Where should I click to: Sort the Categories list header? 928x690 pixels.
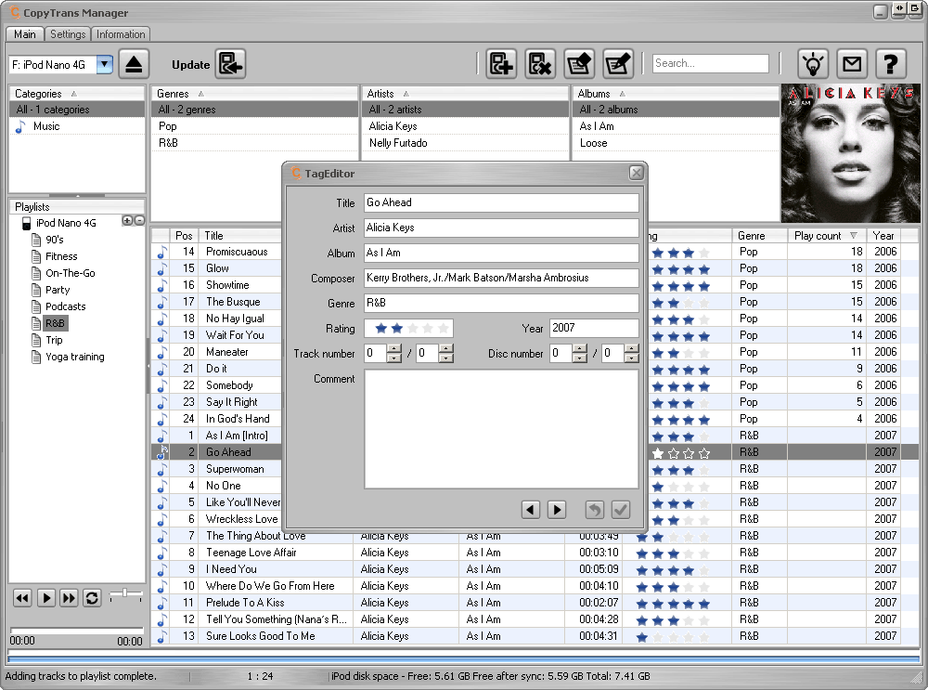[77, 94]
